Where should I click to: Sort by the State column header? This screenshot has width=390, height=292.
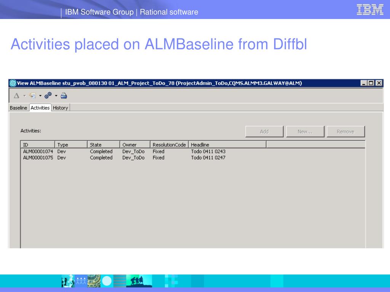point(104,145)
